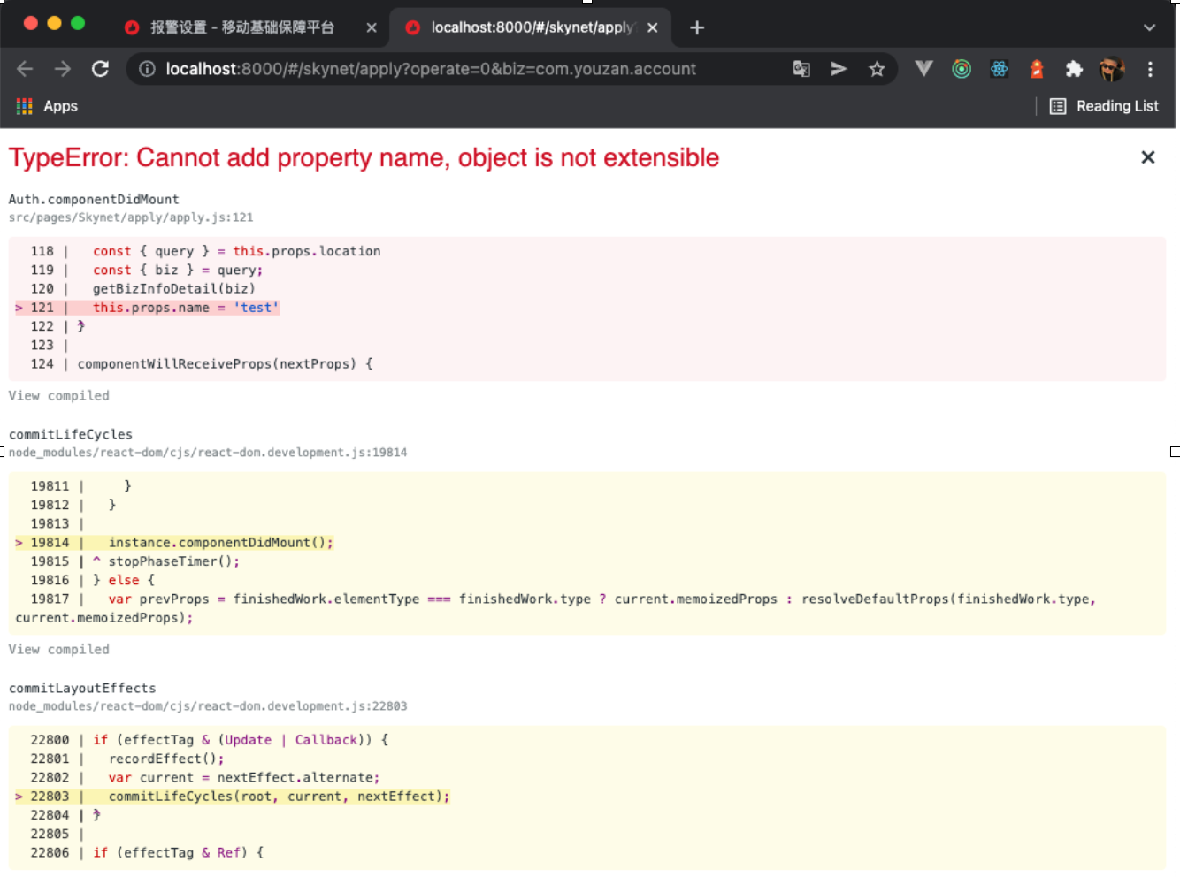Click the browser forward arrow
This screenshot has width=1180, height=877.
pyautogui.click(x=62, y=69)
